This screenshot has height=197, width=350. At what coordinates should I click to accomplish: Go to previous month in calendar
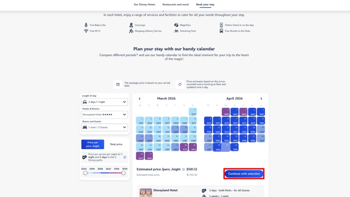click(x=139, y=98)
